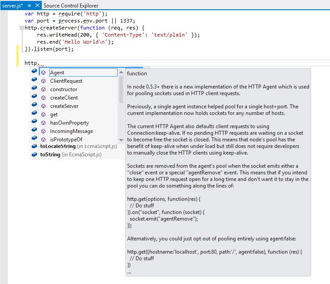Click the method icon next to get
The height and width of the screenshot is (284, 330).
click(x=43, y=114)
